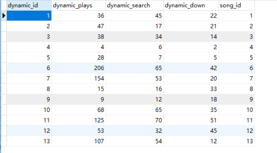The height and width of the screenshot is (153, 277).
Task: Click dynamic_plays cell with value 125
Action: (79, 120)
